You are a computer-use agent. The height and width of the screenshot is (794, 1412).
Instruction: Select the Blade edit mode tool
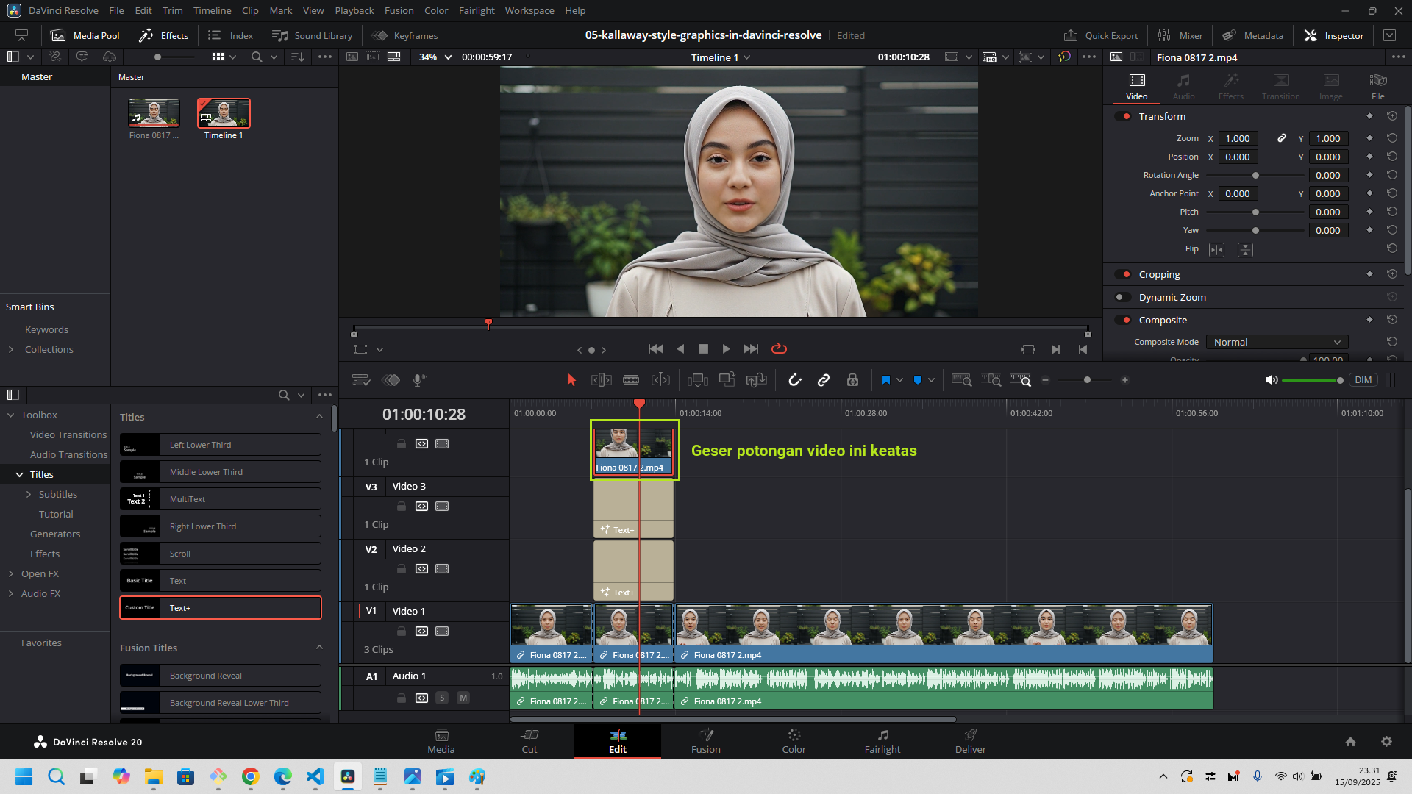click(x=631, y=380)
